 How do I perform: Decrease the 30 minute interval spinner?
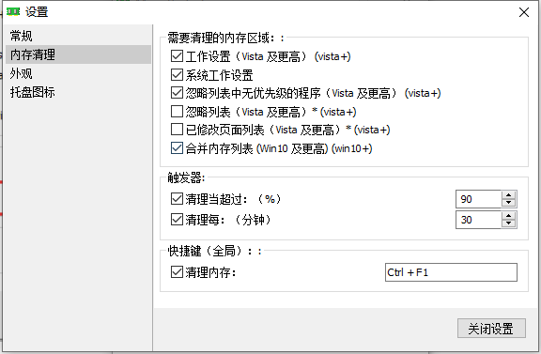click(508, 223)
